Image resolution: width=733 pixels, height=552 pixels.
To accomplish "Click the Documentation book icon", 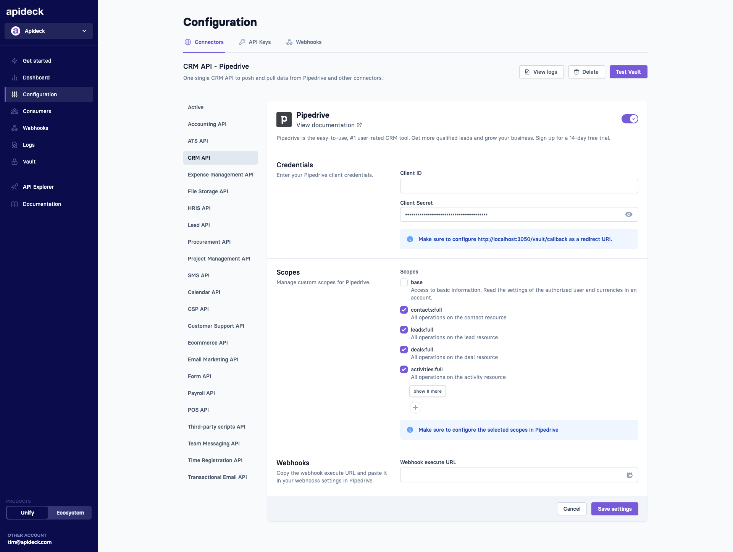I will tap(15, 204).
